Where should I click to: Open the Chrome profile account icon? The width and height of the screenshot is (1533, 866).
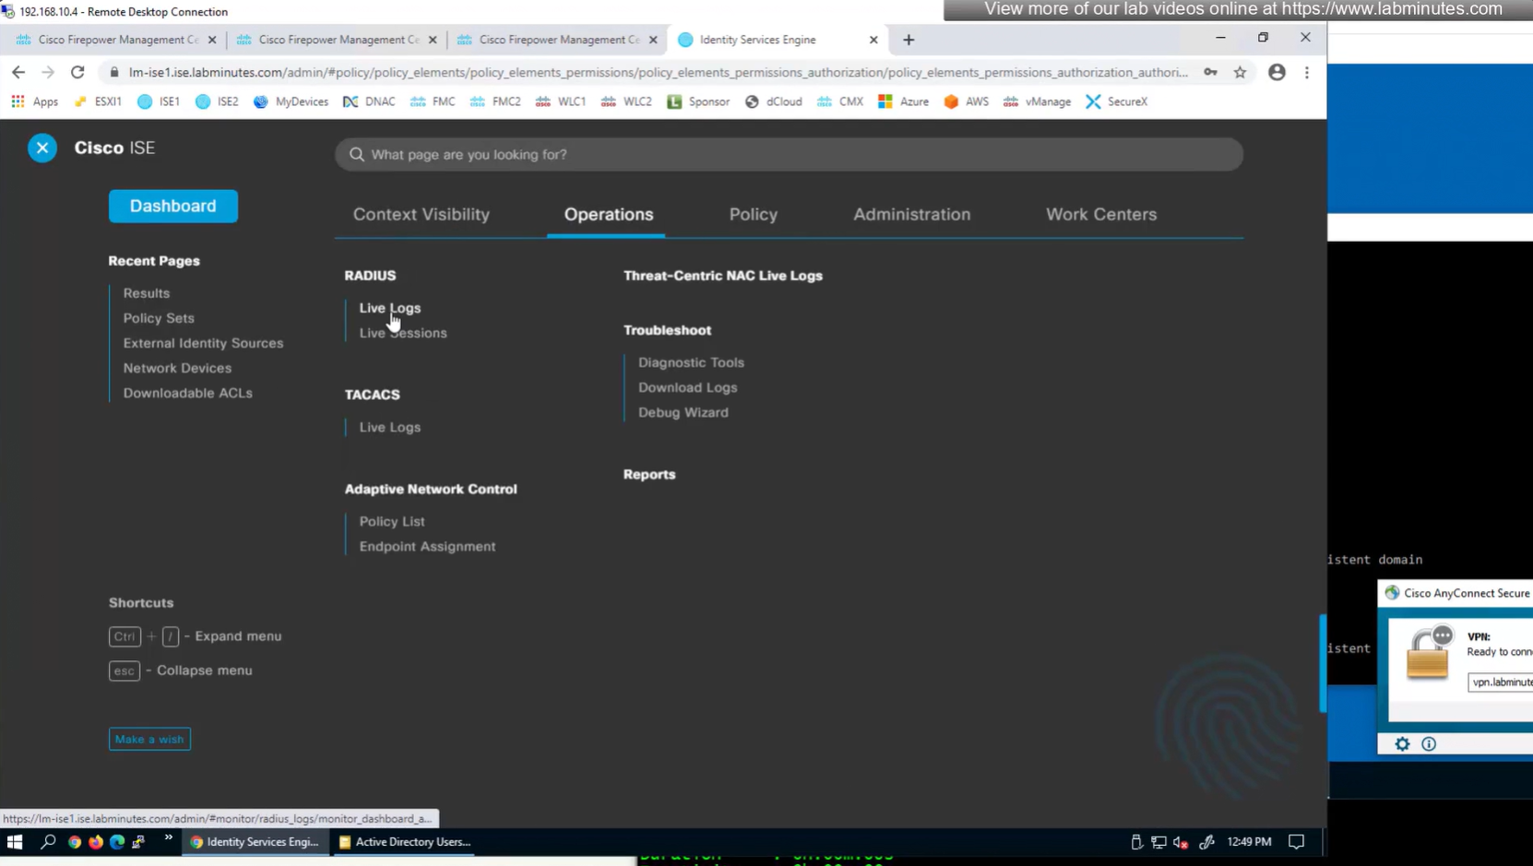[x=1277, y=72]
